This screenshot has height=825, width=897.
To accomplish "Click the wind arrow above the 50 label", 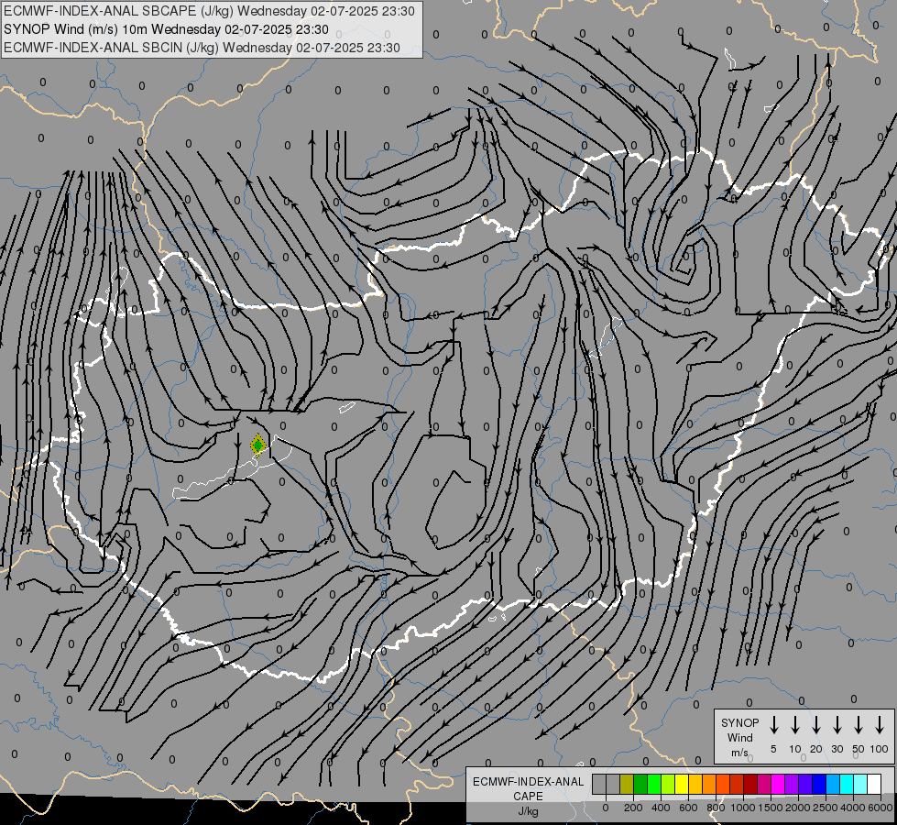I will [x=859, y=725].
